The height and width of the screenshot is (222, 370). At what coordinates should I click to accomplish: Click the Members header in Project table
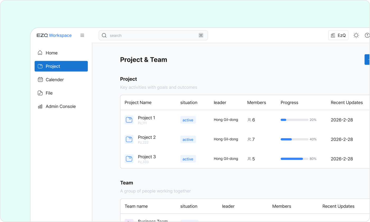tap(257, 103)
